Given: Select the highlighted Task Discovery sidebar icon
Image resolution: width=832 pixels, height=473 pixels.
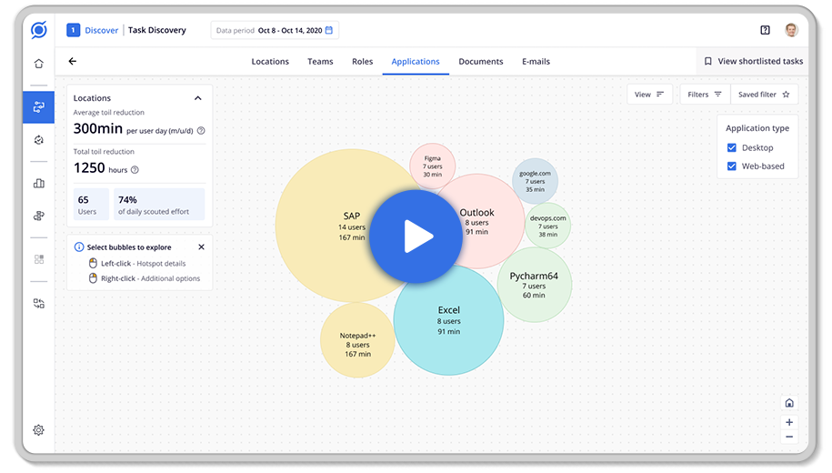Looking at the screenshot, I should tap(39, 107).
